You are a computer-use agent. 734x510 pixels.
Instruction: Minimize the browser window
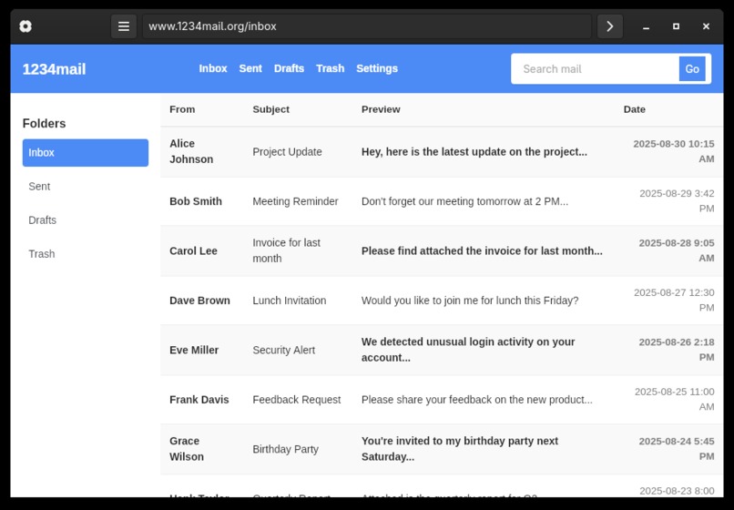646,26
